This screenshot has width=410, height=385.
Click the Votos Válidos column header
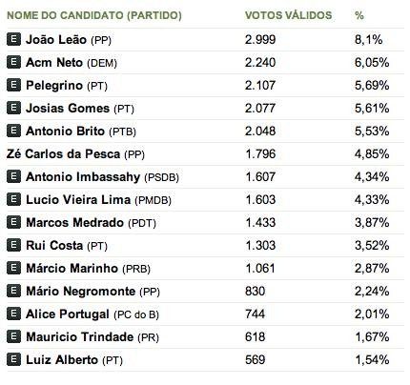click(288, 15)
